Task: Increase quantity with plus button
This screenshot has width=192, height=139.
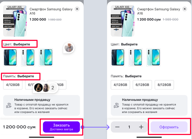Action: click(x=141, y=127)
